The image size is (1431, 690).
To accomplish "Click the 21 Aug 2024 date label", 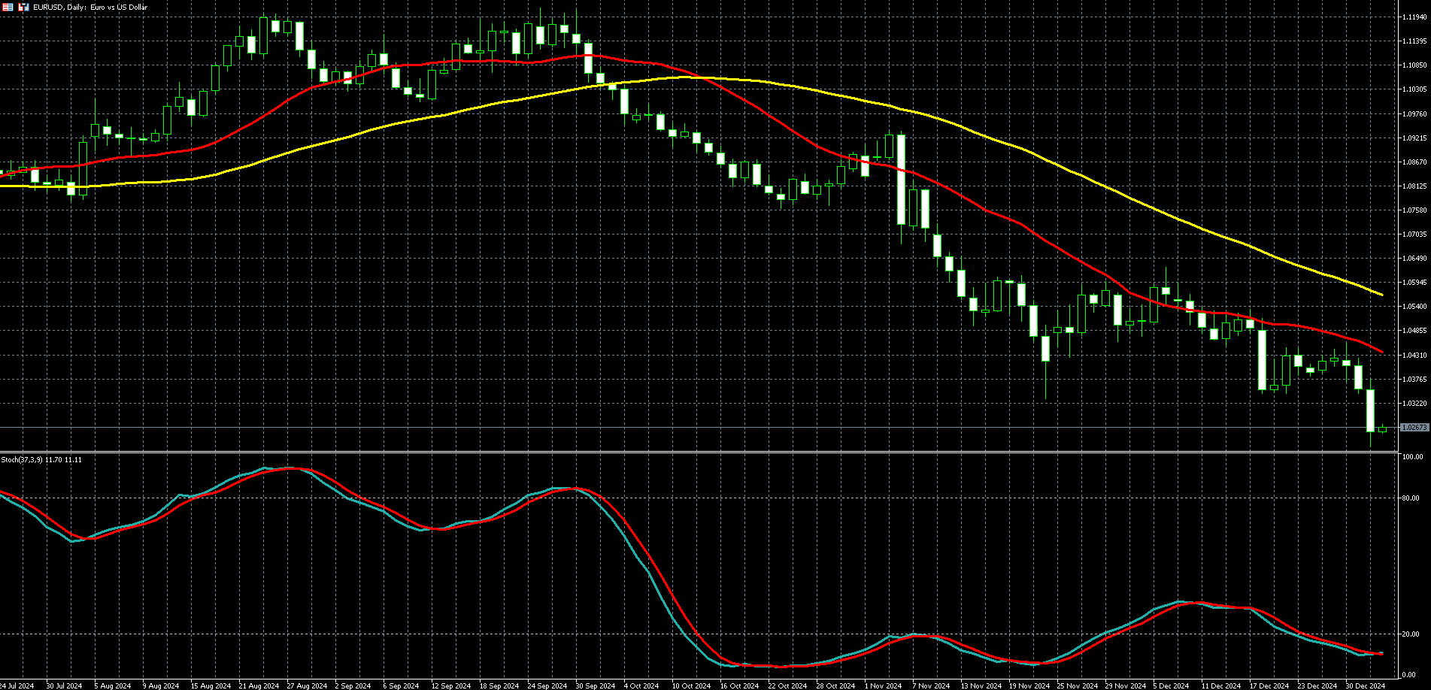I will 258,685.
